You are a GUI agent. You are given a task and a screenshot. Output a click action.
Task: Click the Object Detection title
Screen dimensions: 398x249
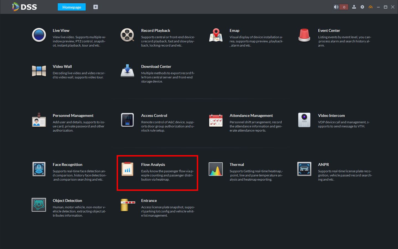[x=67, y=201]
